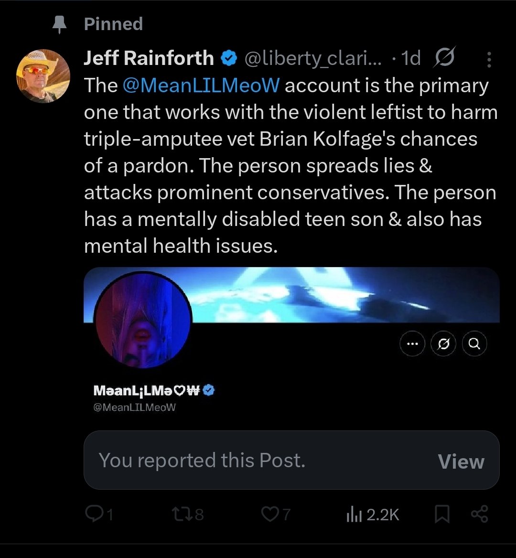Click the View button on the reported notice

coord(461,461)
